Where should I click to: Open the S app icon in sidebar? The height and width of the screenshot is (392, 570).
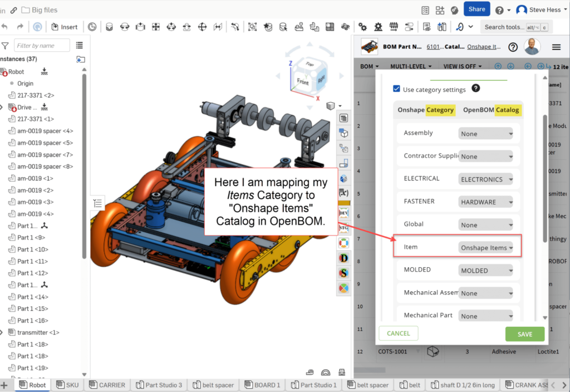[x=343, y=273]
